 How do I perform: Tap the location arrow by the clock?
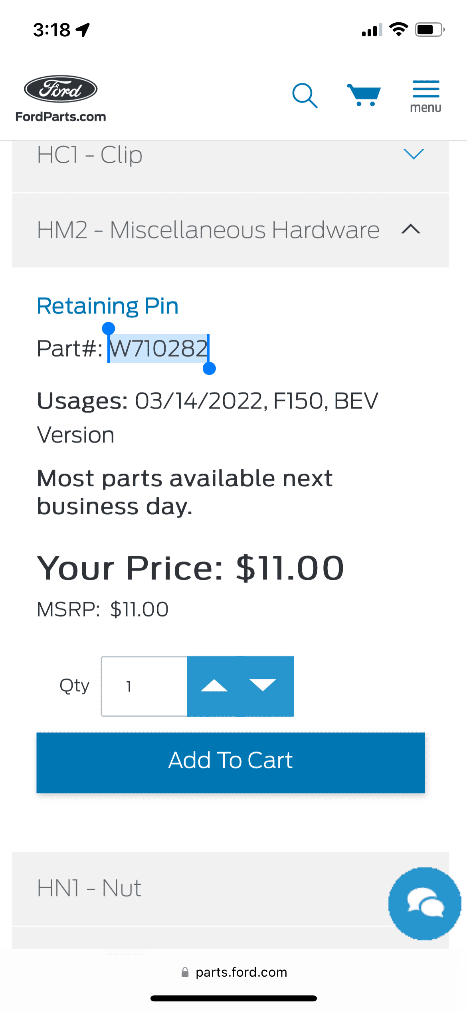tap(83, 30)
